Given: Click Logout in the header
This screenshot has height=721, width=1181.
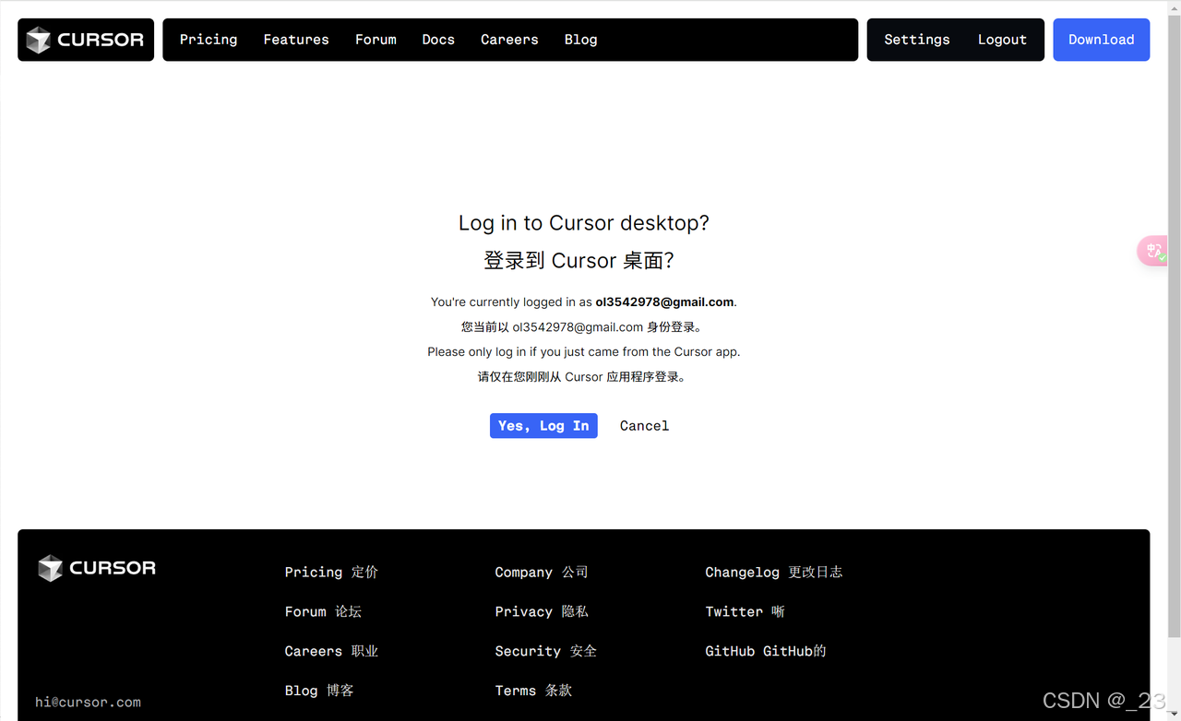Looking at the screenshot, I should point(1002,40).
